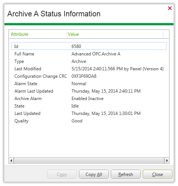Click the Close button

(x=158, y=174)
